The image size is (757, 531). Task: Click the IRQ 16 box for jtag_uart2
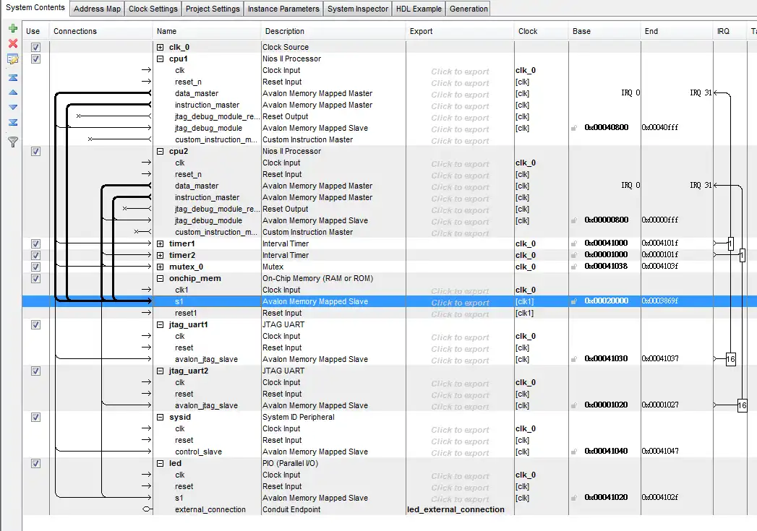pos(742,405)
